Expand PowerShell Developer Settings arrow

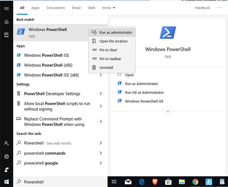coord(101,93)
